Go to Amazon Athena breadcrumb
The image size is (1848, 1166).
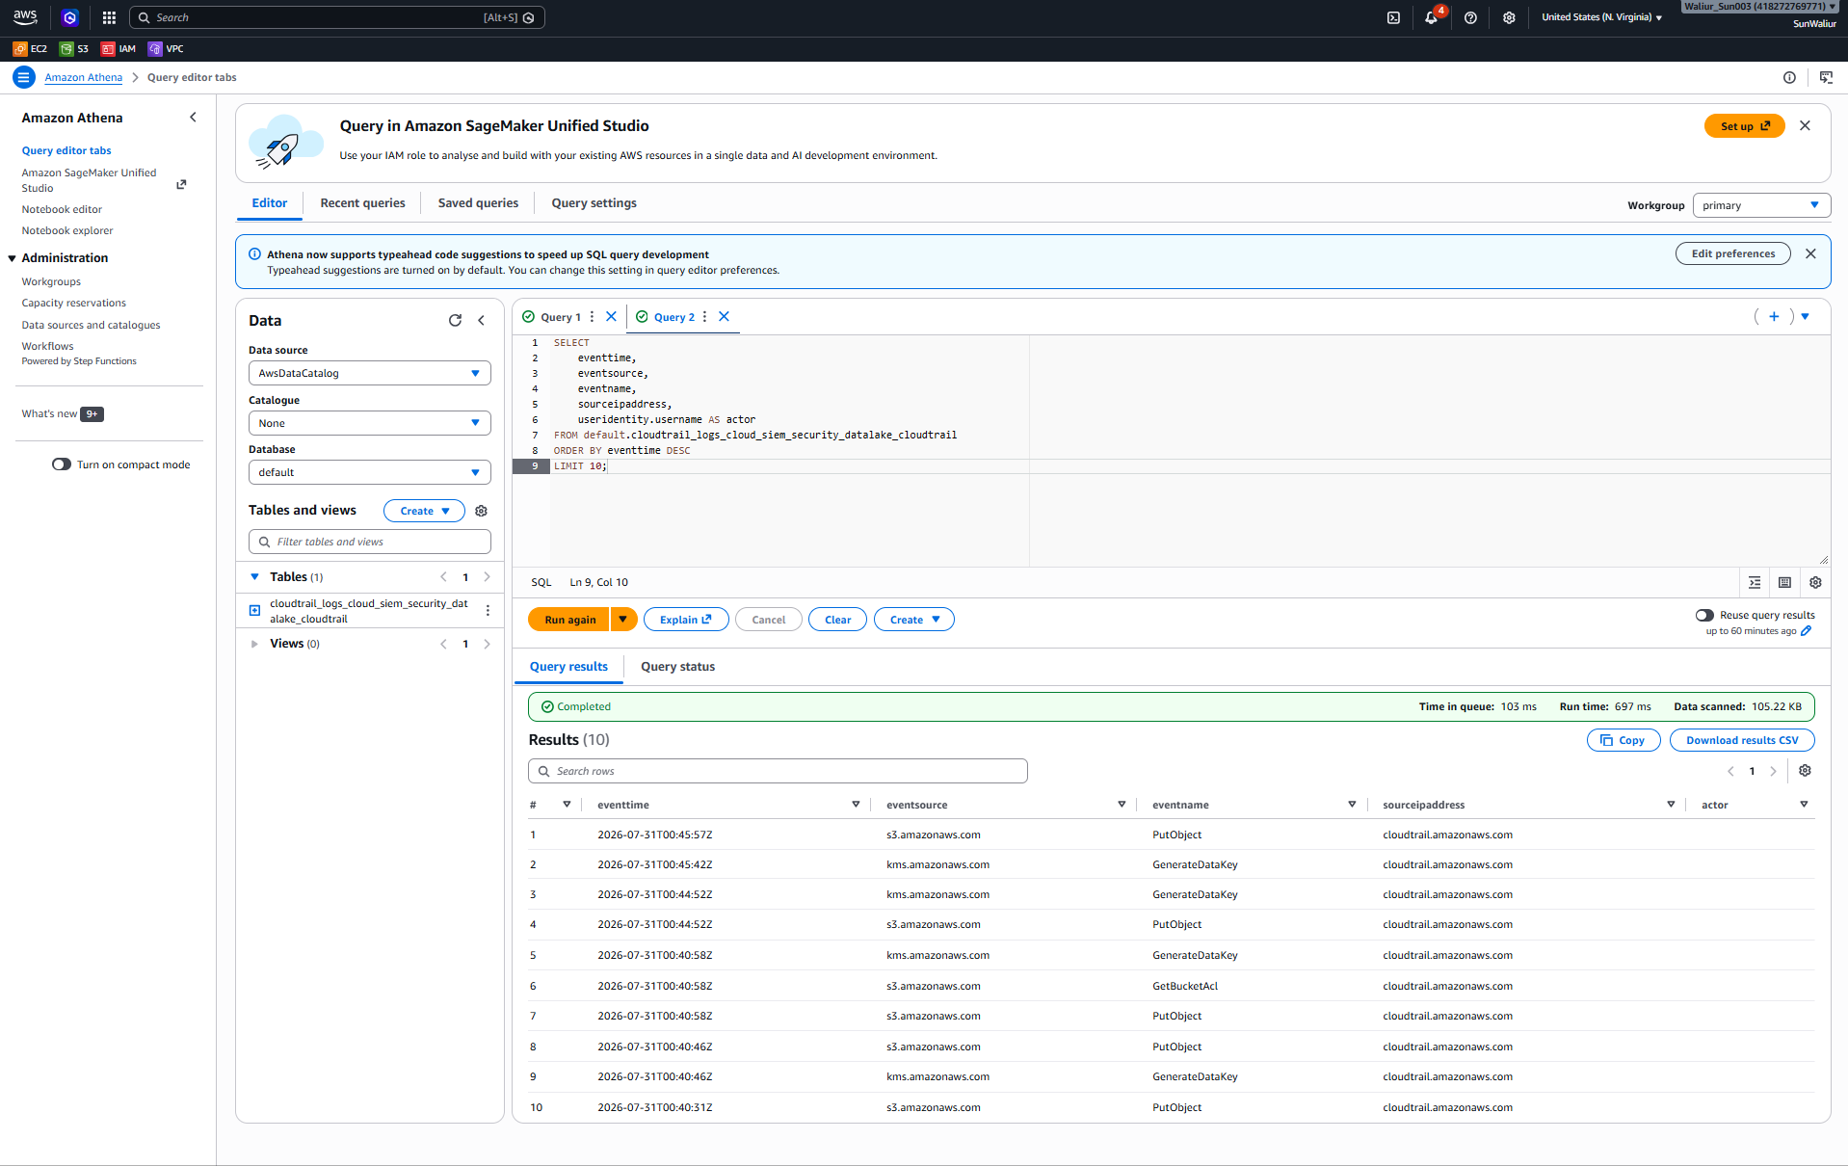84,77
